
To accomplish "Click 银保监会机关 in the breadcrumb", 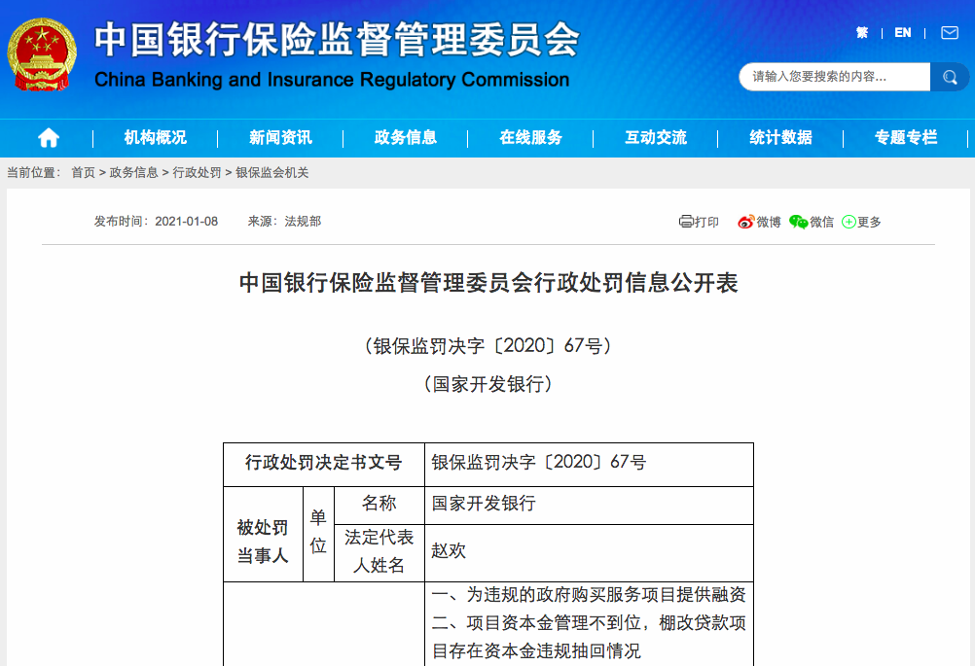I will coord(271,173).
